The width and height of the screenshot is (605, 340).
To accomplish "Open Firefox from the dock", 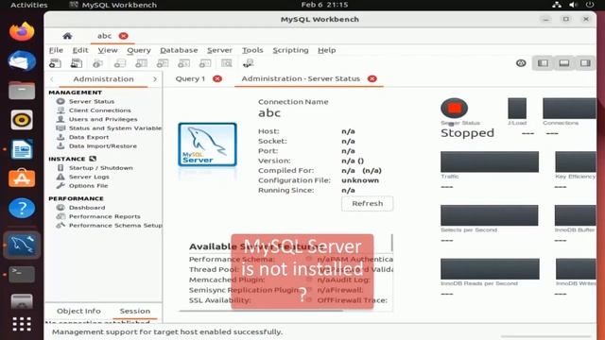I will (x=22, y=31).
